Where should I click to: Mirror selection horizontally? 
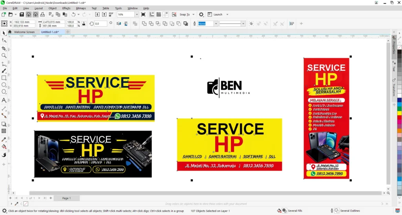[x=119, y=23]
